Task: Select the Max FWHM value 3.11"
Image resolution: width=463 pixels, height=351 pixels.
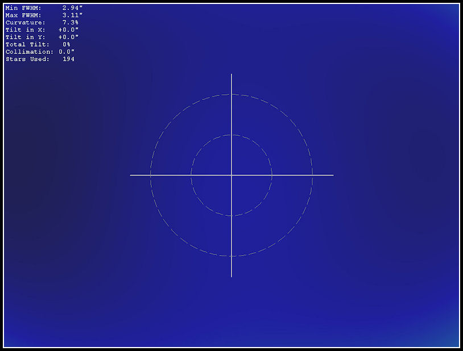Action: pyautogui.click(x=72, y=15)
